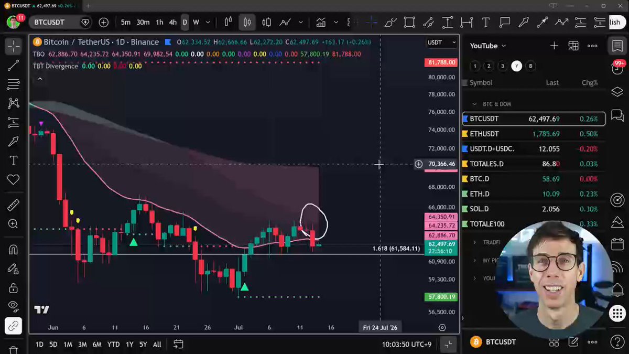This screenshot has width=629, height=354.
Task: Select the pink watchlist flag color 3
Action: pyautogui.click(x=503, y=66)
